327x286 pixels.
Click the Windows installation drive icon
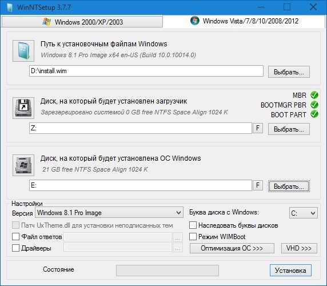coord(23,165)
